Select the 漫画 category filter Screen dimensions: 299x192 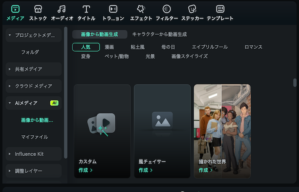[109, 47]
